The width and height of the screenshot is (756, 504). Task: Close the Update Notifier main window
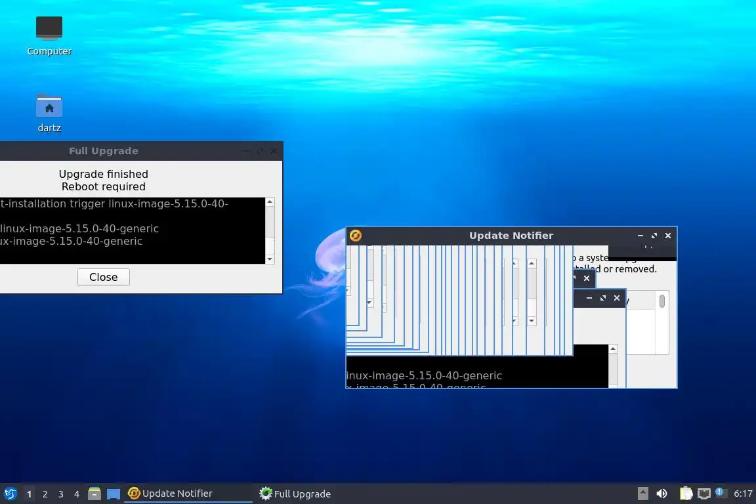[x=668, y=236]
